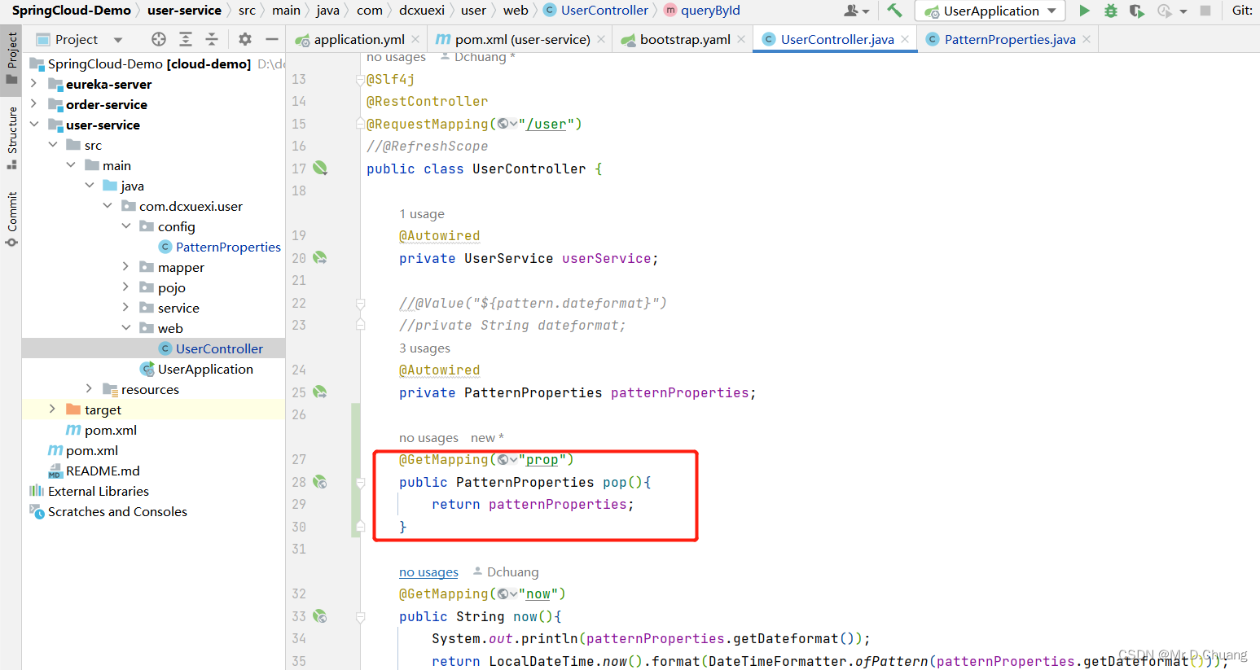Screen dimensions: 1260x670
Task: Expand the eureka-server module
Action: tap(33, 84)
